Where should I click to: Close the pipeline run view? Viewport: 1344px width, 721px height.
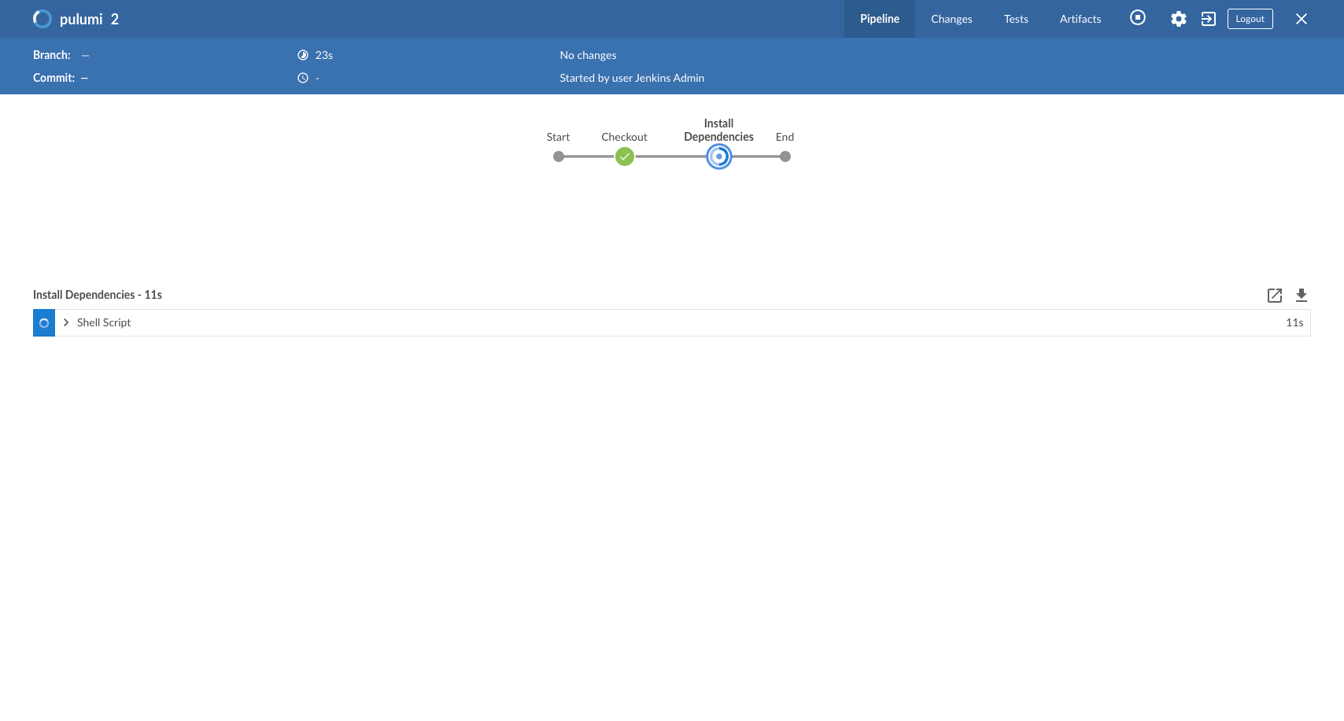pos(1302,19)
